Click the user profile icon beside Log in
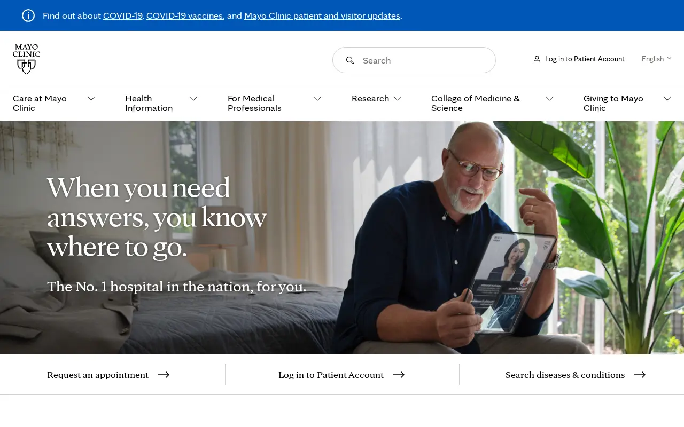The image size is (684, 427). (537, 59)
